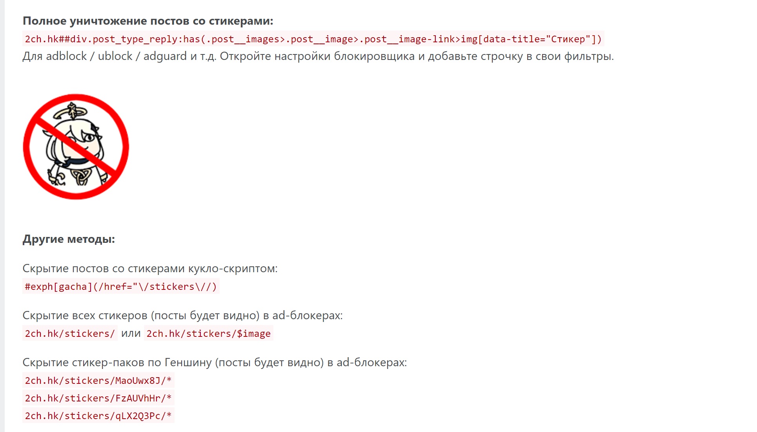This screenshot has width=757, height=432.
Task: Click the adblock / ublock / adguard instruction text
Action: pyautogui.click(x=318, y=56)
